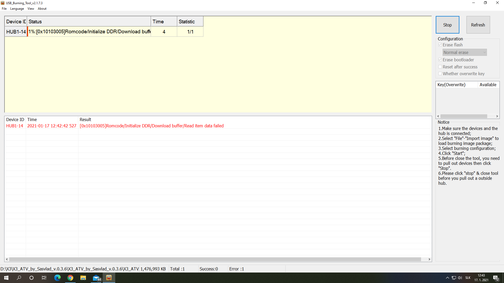
Task: Expand the Normal erase dropdown
Action: 464,52
